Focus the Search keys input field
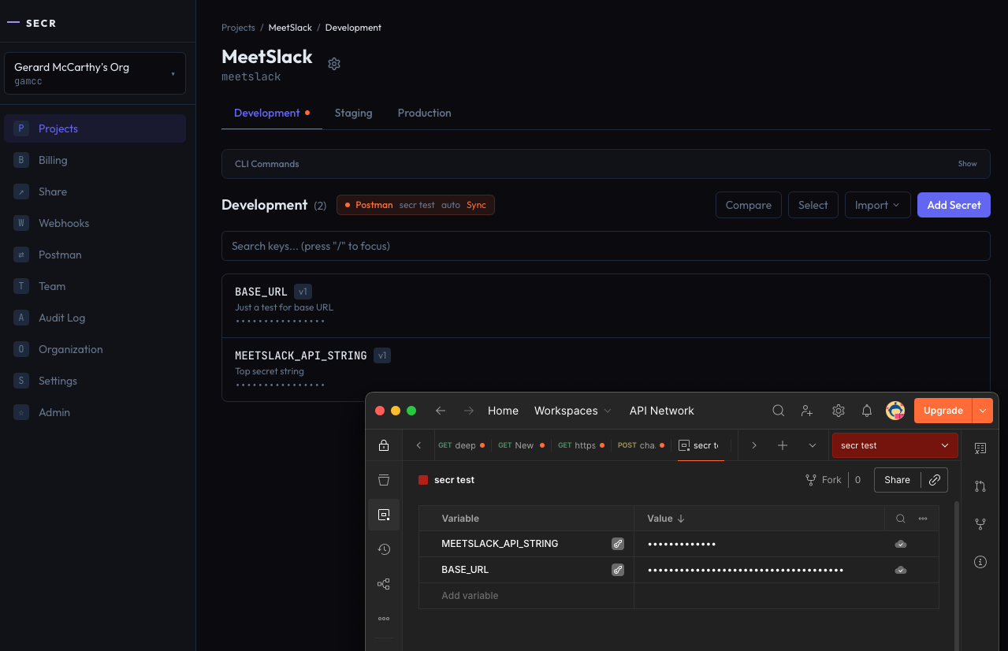Viewport: 1008px width, 651px height. (x=605, y=246)
